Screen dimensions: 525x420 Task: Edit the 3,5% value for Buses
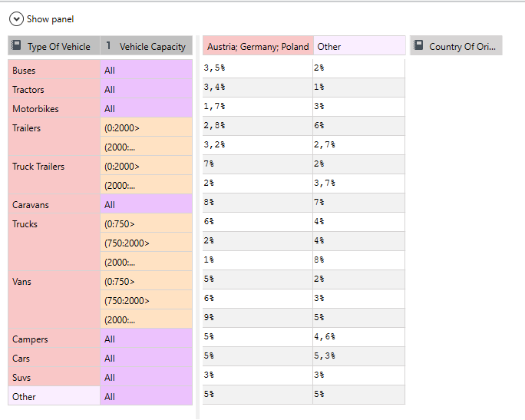(257, 68)
